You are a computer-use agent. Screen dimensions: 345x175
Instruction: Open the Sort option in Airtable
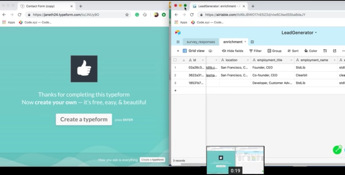293,51
